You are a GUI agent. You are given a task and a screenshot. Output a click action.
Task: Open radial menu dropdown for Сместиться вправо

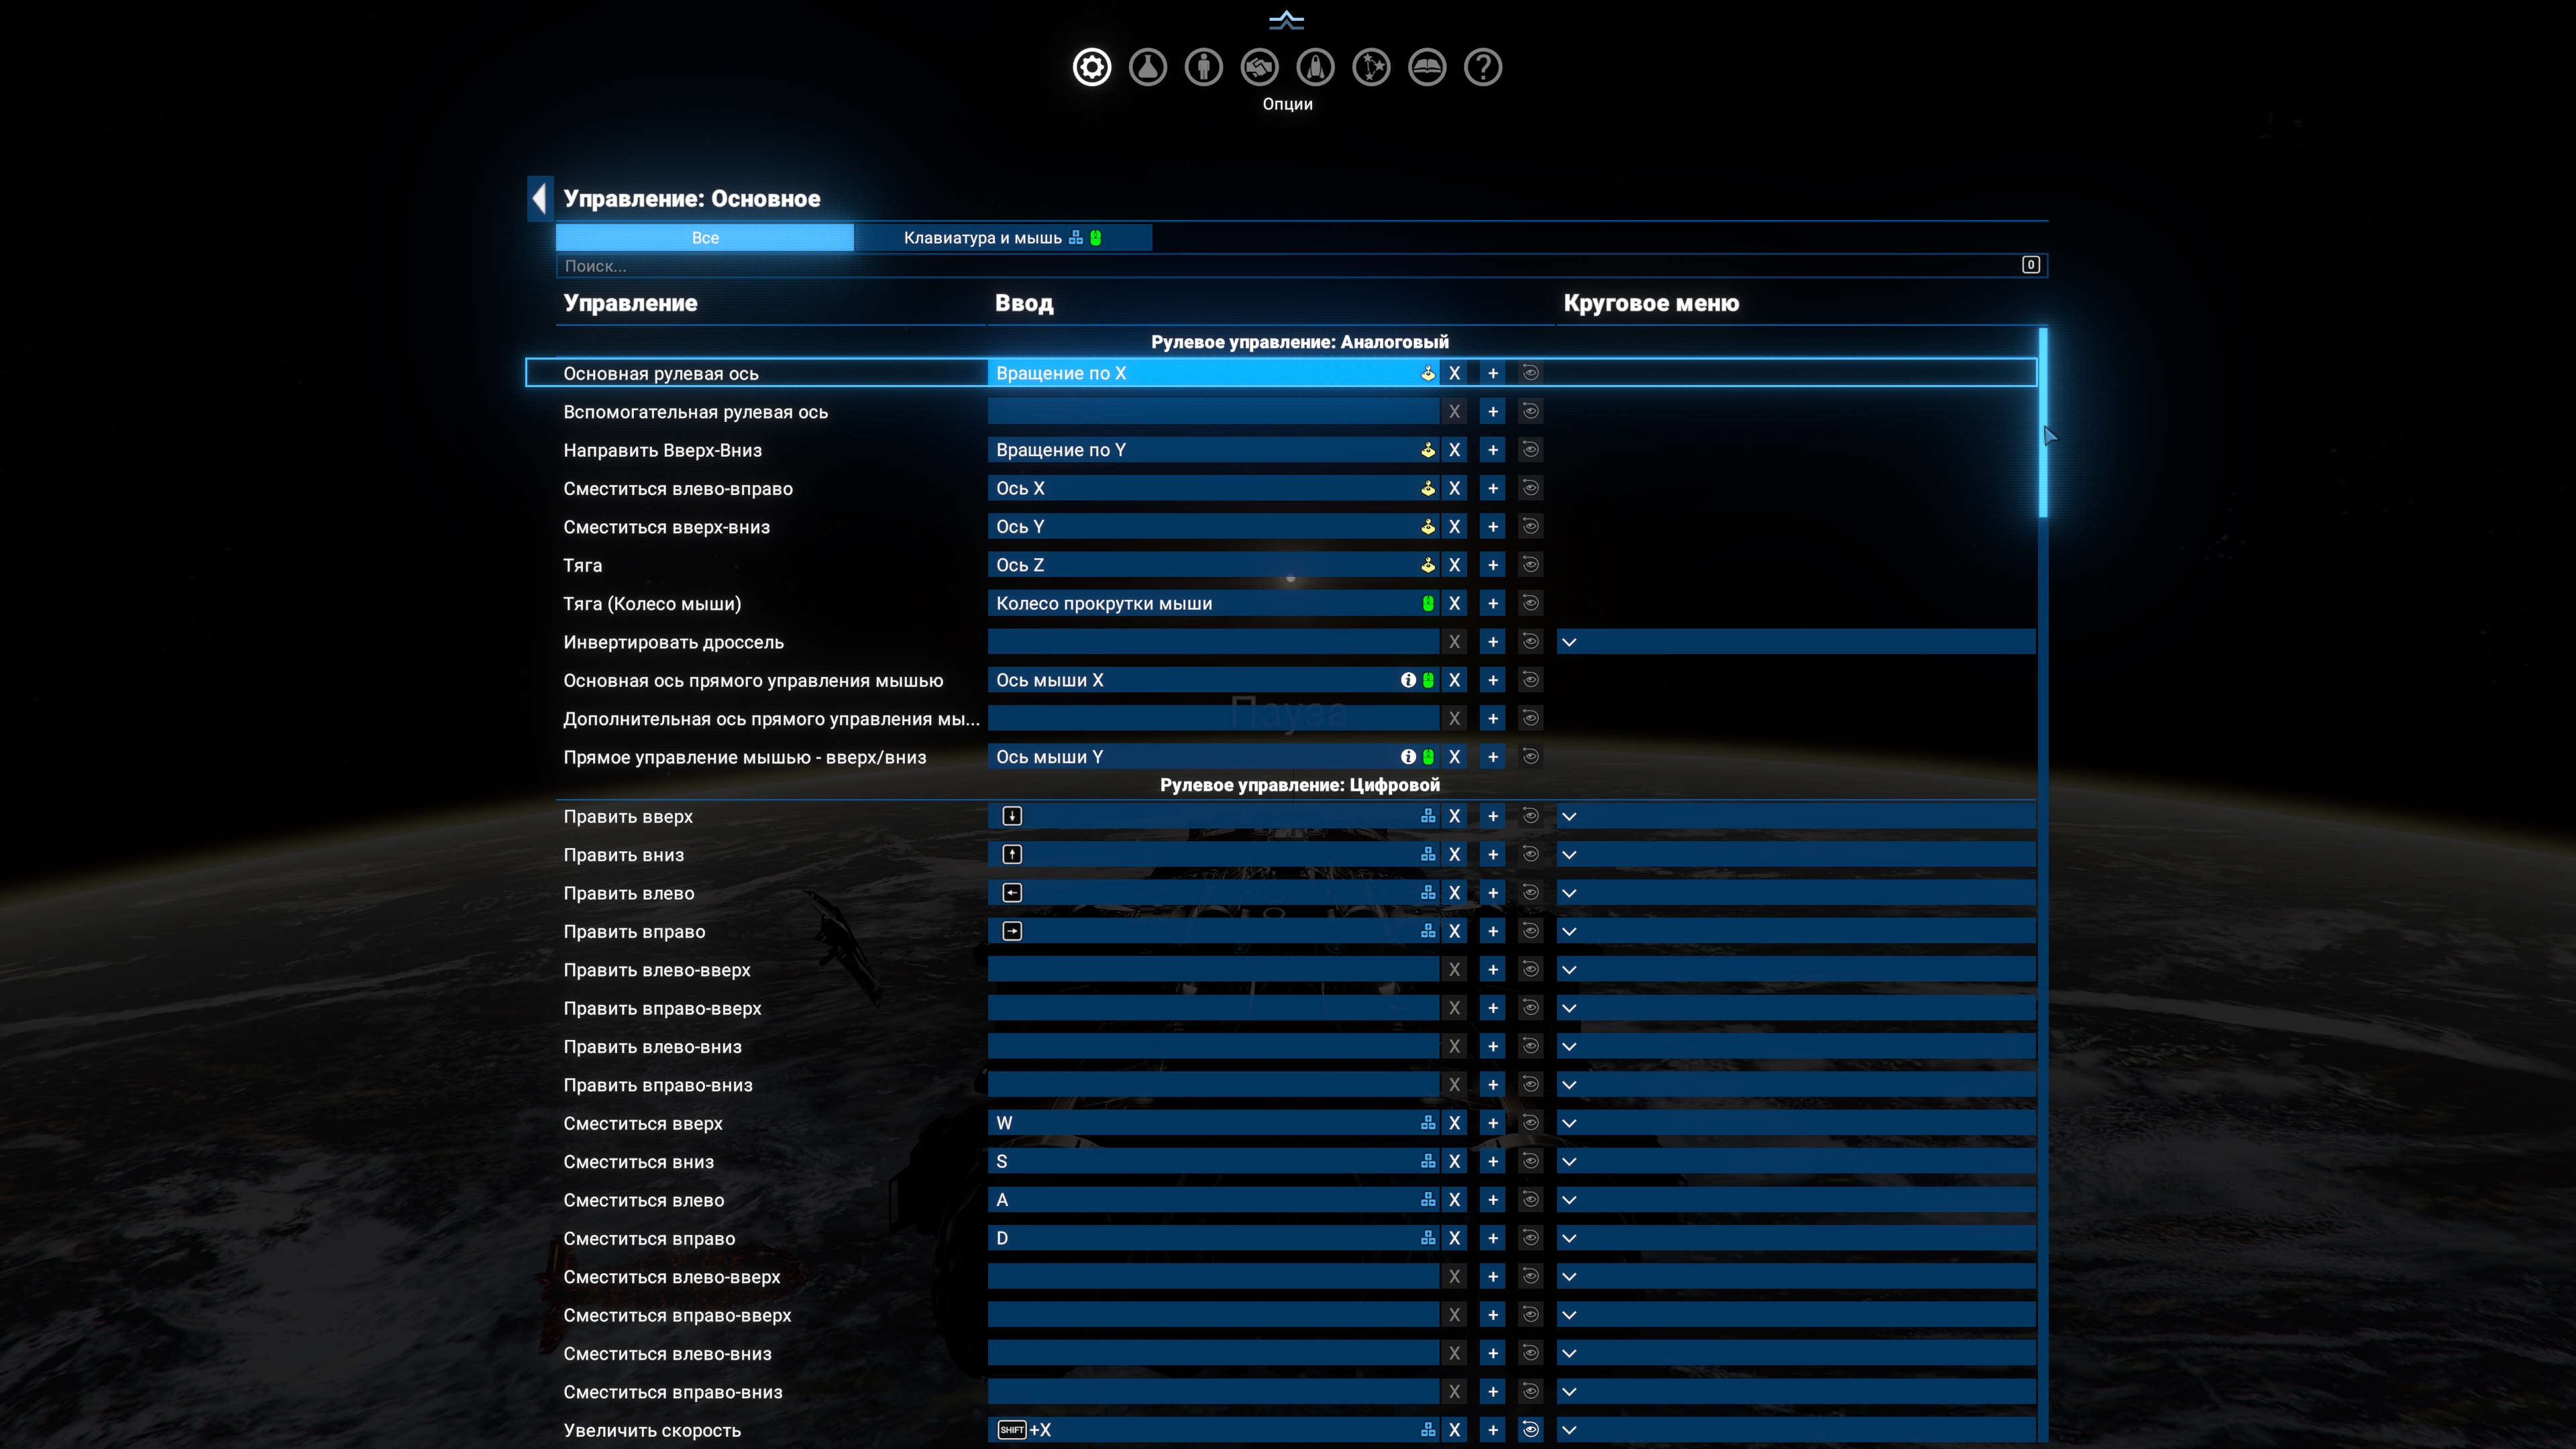[1796, 1238]
